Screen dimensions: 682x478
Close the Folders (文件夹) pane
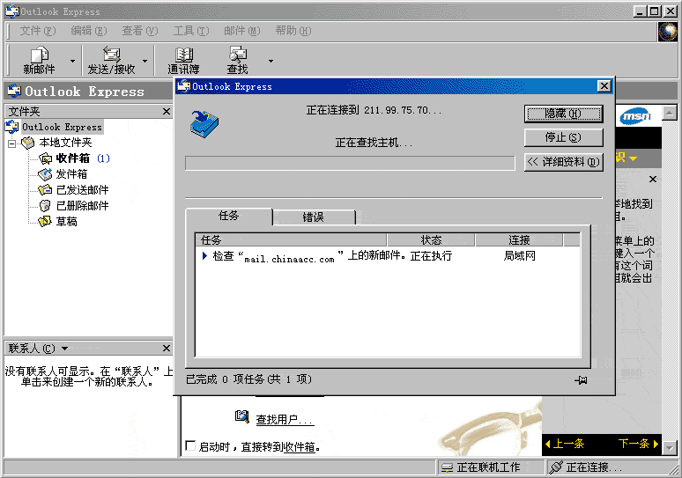[167, 112]
